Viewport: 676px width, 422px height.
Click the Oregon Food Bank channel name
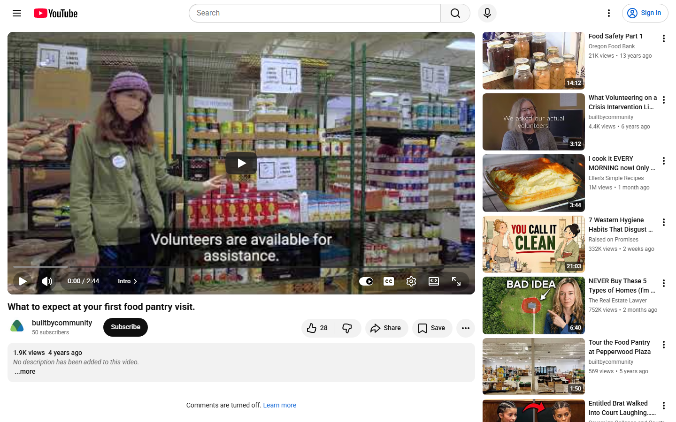[612, 46]
